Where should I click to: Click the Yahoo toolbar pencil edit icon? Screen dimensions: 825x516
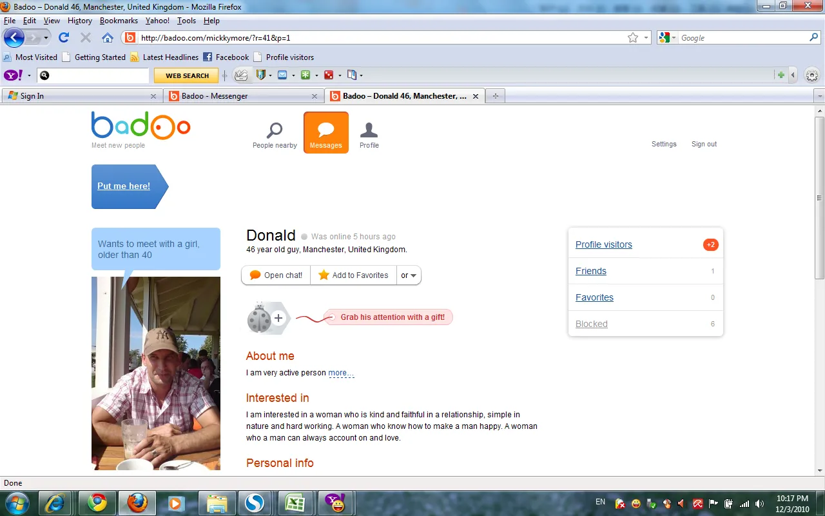click(x=241, y=75)
